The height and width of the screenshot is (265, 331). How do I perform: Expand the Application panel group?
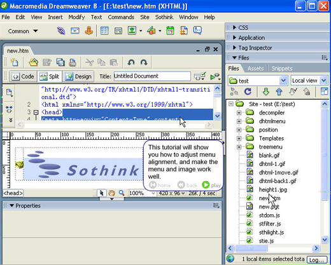point(234,37)
